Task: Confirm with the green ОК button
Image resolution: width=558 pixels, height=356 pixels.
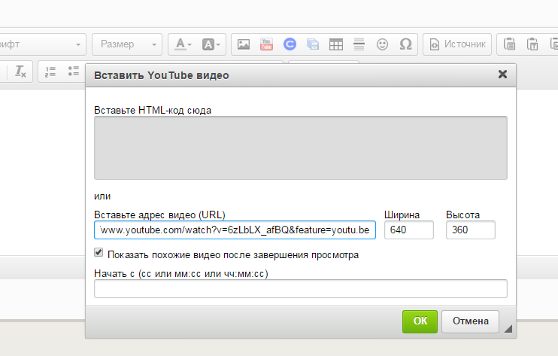Action: coord(420,321)
